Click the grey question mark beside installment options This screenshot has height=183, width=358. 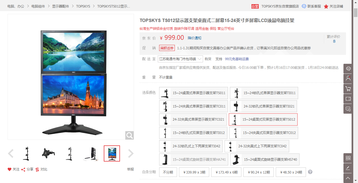(x=310, y=172)
